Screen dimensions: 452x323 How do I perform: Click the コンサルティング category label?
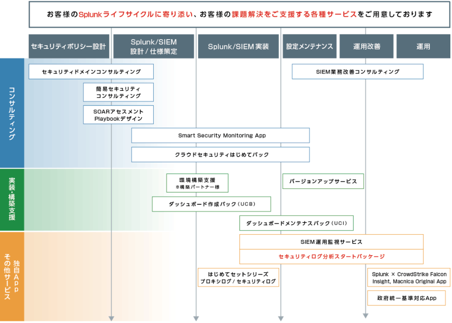[12, 113]
